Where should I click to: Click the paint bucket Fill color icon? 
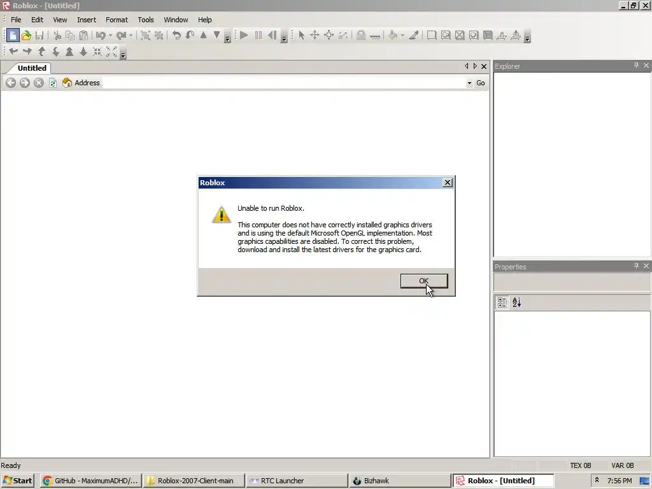click(393, 36)
